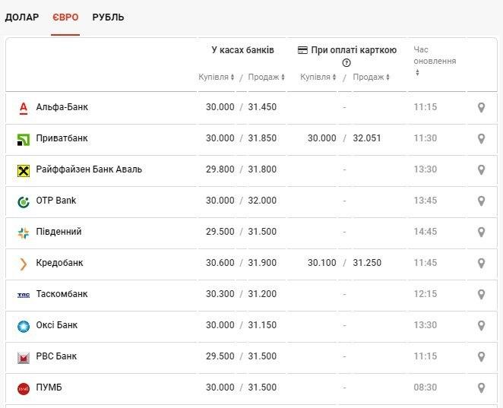Viewport: 503px width, 408px height.
Task: Click the Оксі Банк logo icon
Action: click(x=23, y=326)
